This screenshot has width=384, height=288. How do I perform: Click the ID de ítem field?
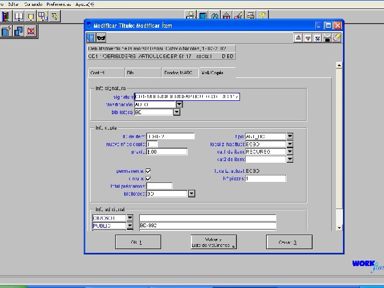(x=171, y=136)
